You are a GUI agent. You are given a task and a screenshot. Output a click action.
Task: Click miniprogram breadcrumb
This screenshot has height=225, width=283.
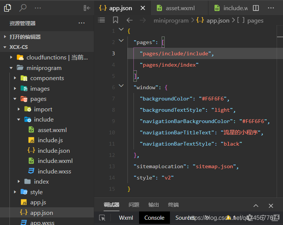(x=171, y=21)
